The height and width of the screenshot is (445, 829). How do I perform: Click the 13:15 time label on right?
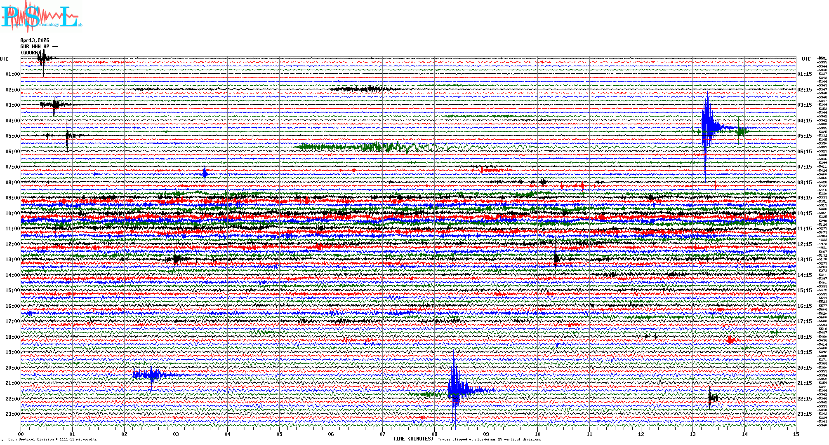pos(804,260)
